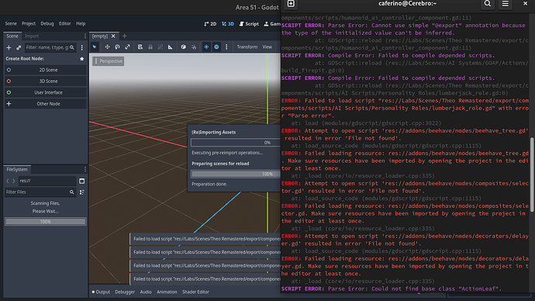The image size is (535, 301).
Task: Toggle the preview environment button
Action: [216, 47]
